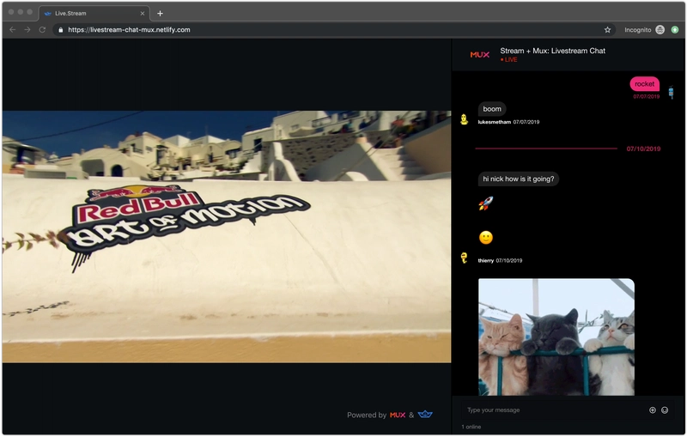Click the 1 online status text
687x437 pixels.
(471, 427)
